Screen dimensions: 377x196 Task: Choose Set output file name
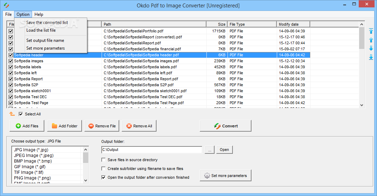pos(51,40)
